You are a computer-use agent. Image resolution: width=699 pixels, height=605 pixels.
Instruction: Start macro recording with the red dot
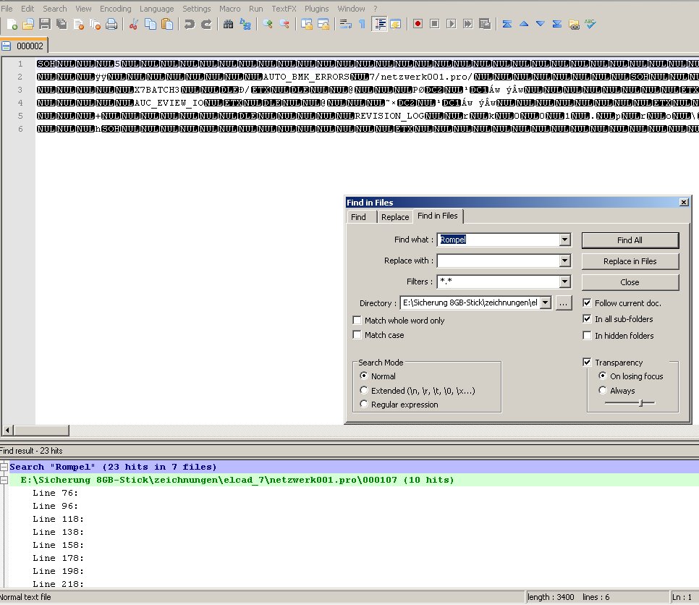coord(418,24)
